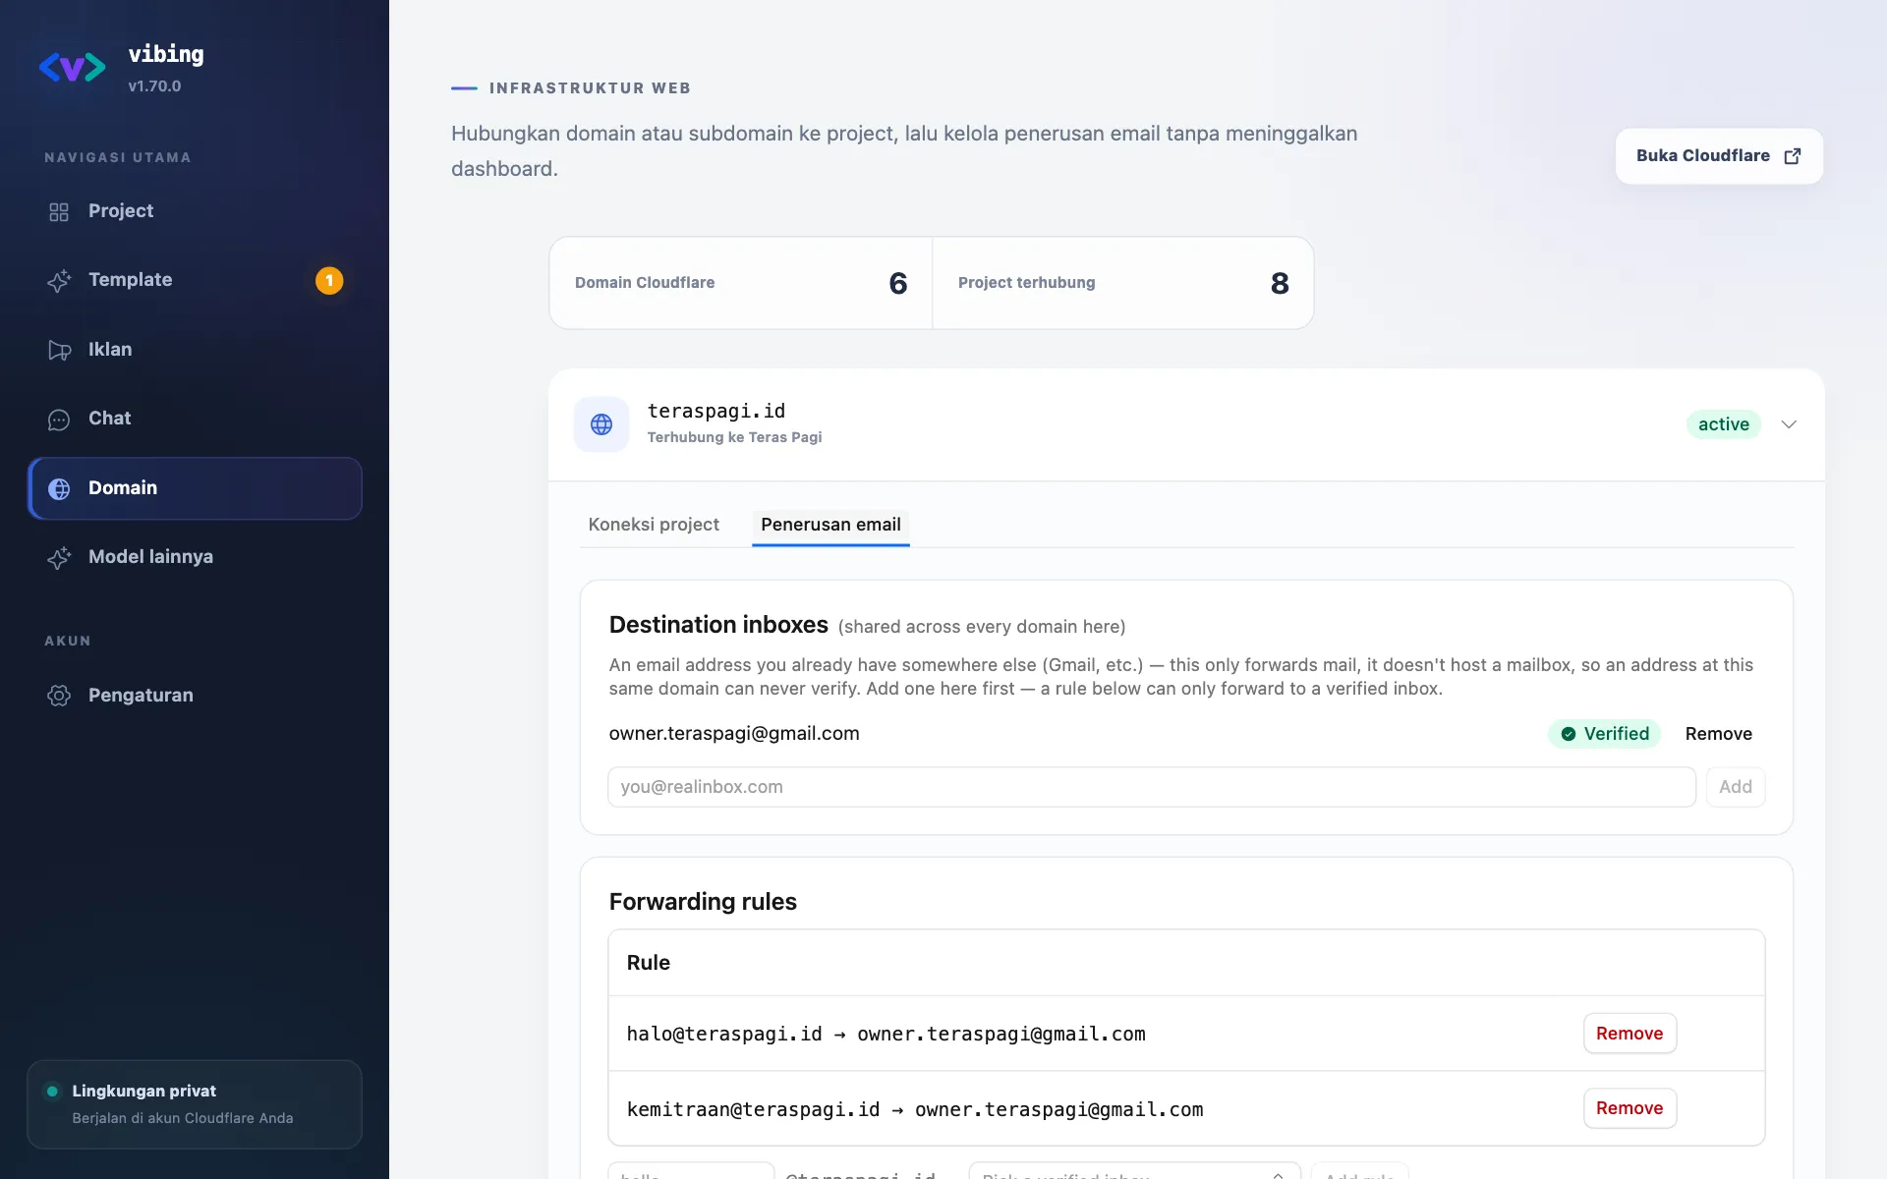Click the Model lainnya sparkle icon

point(59,557)
